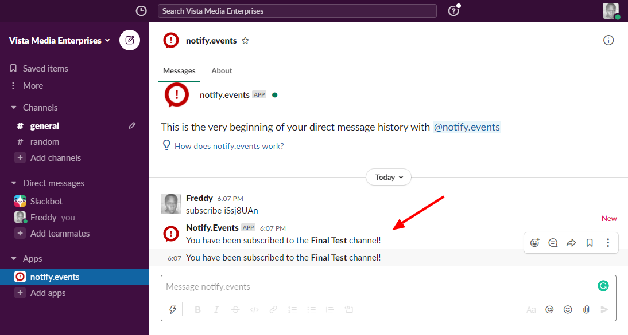Switch to the Messages tab
Image resolution: width=628 pixels, height=335 pixels.
pos(179,71)
